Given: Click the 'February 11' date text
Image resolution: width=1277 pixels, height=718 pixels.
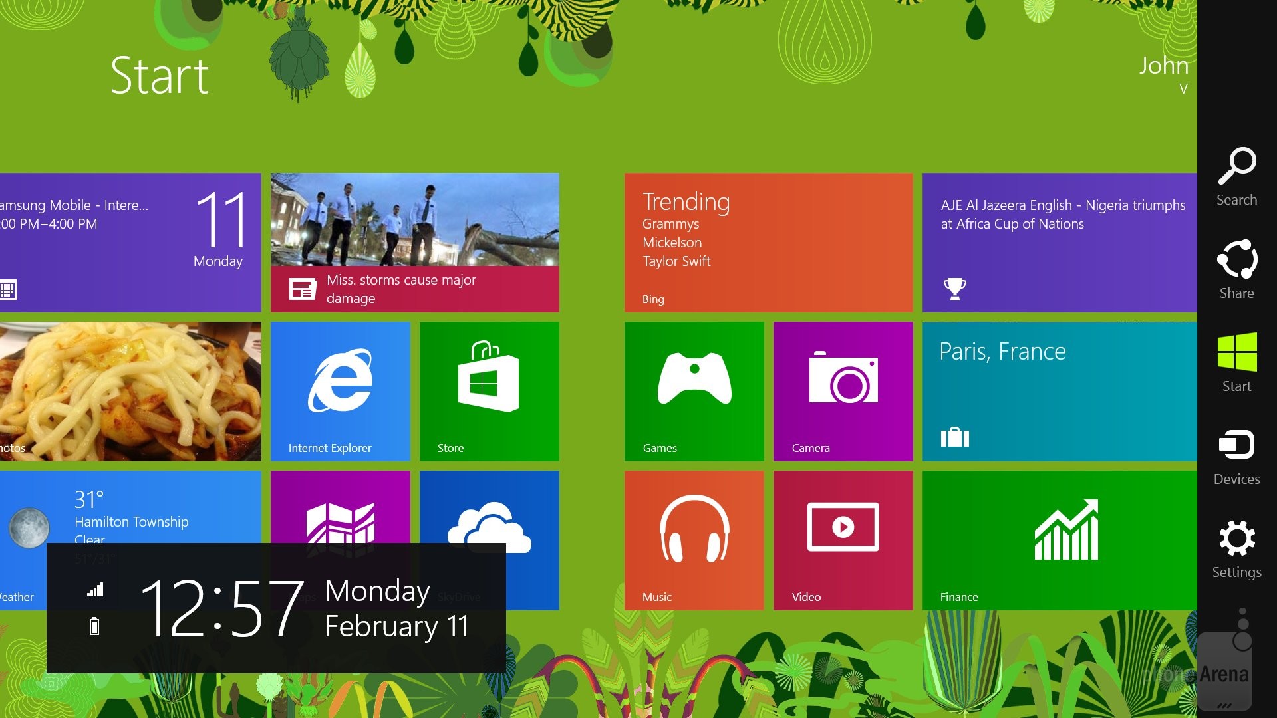Looking at the screenshot, I should click(397, 626).
